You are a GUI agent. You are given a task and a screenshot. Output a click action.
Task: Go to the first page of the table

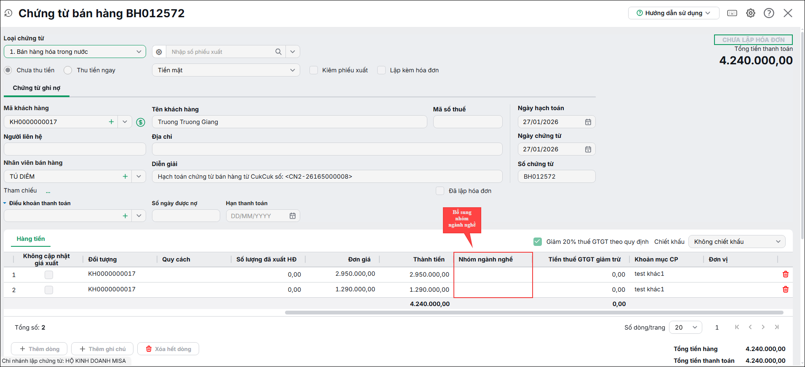click(737, 327)
